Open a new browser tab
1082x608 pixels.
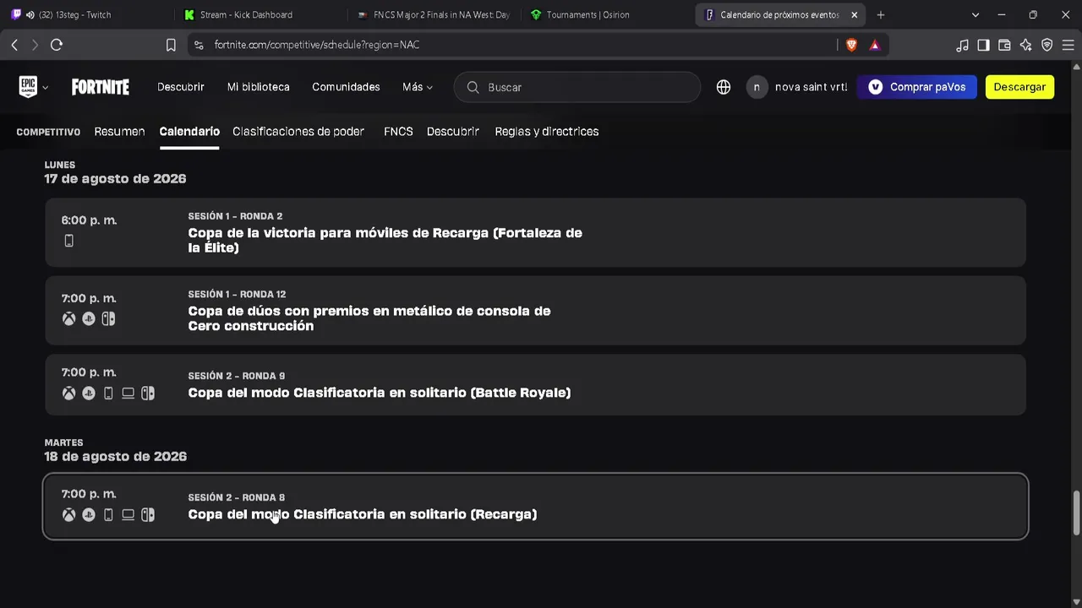click(x=881, y=14)
